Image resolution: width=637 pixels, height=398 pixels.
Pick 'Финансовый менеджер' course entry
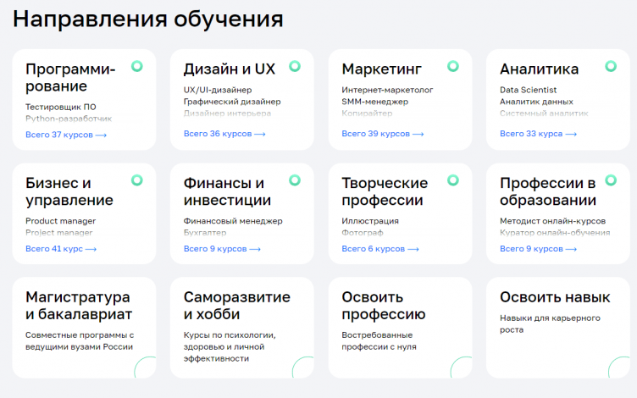(233, 221)
